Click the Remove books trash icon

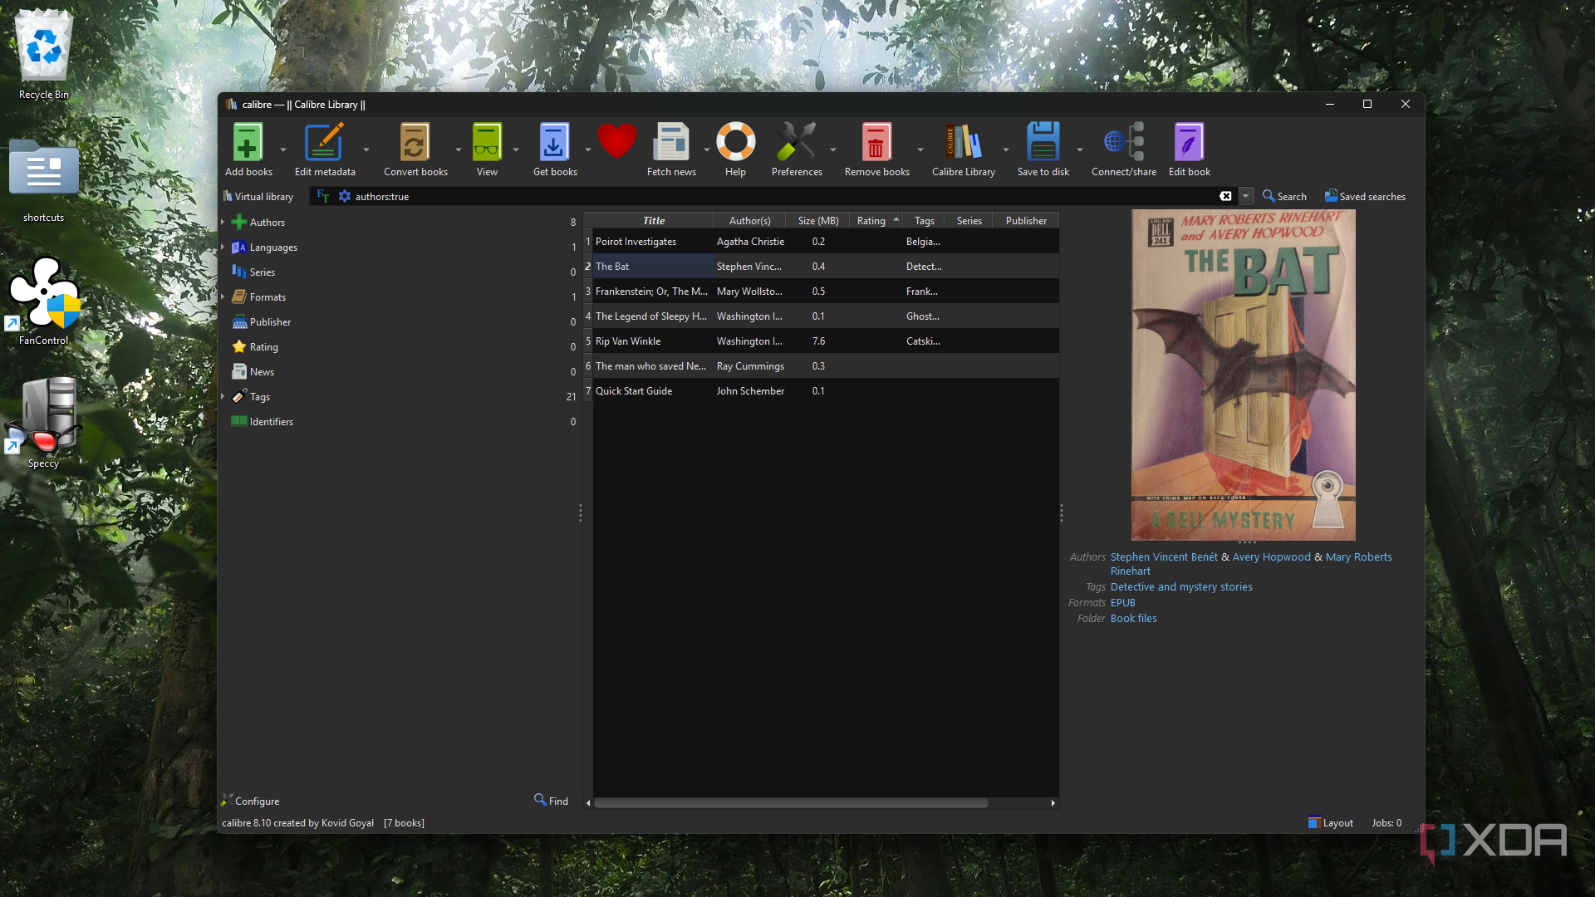click(876, 142)
